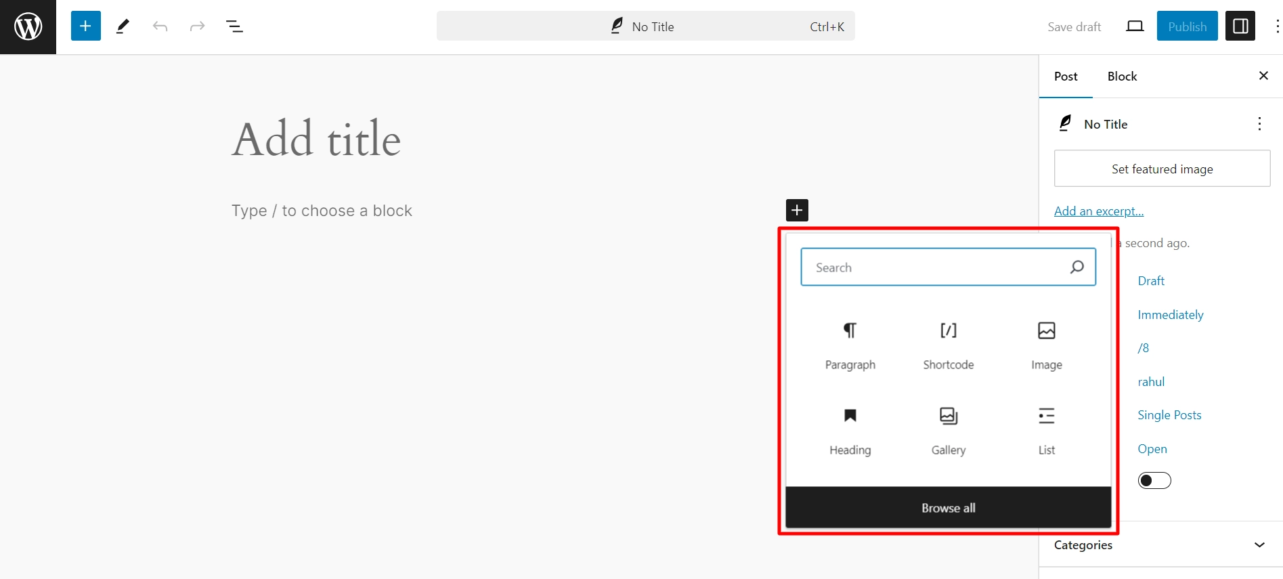Open the top-right Options kebab menu

tap(1277, 26)
